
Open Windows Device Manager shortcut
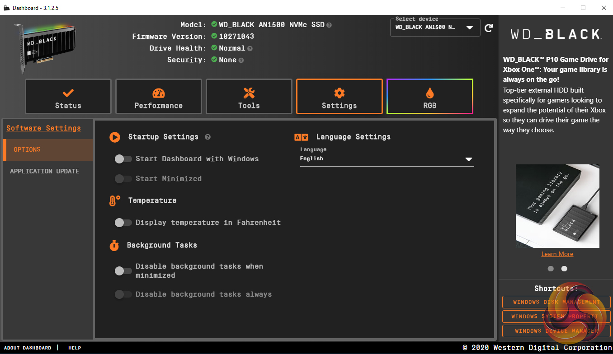click(x=556, y=331)
